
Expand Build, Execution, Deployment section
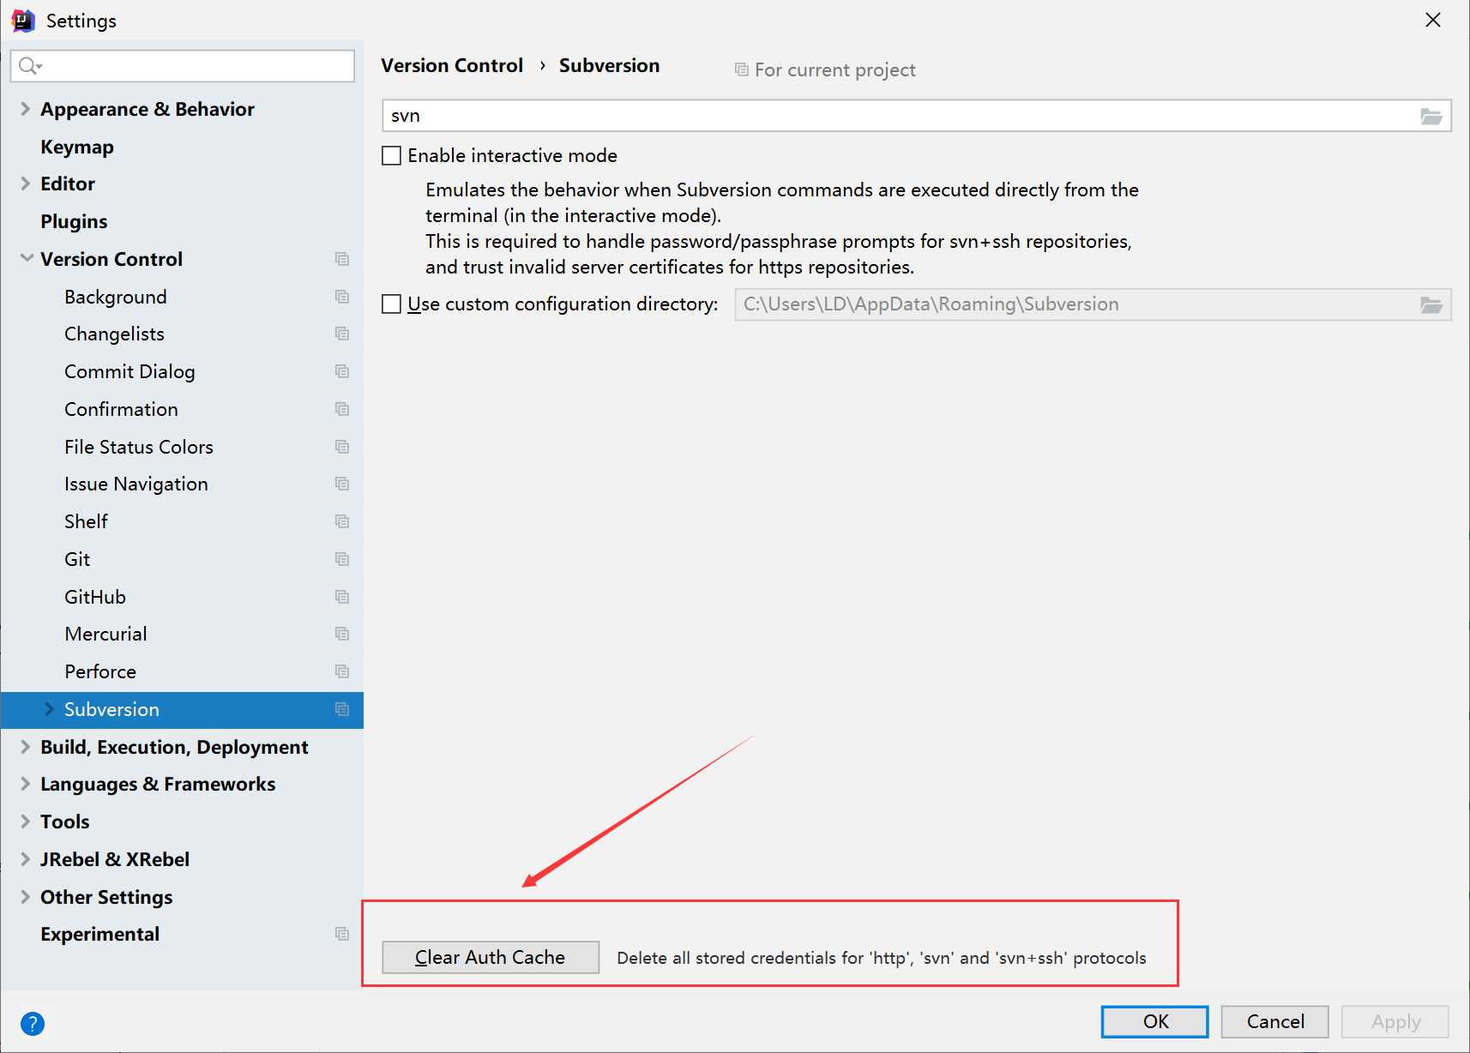coord(25,747)
